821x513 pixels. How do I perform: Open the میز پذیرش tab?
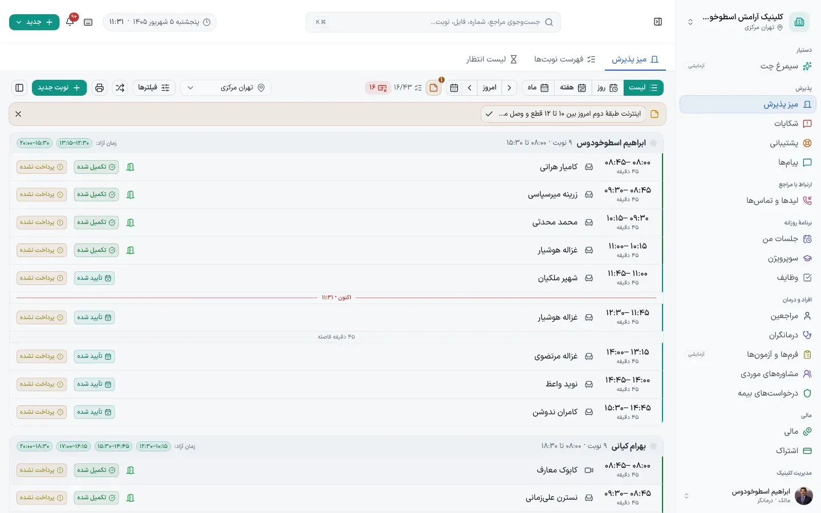pyautogui.click(x=635, y=59)
